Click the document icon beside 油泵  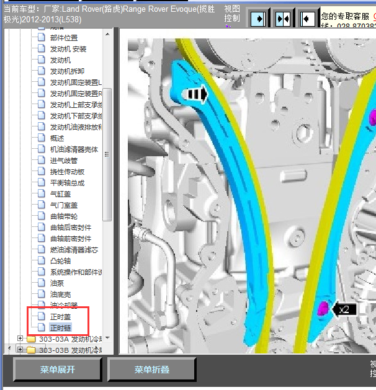[42, 282]
